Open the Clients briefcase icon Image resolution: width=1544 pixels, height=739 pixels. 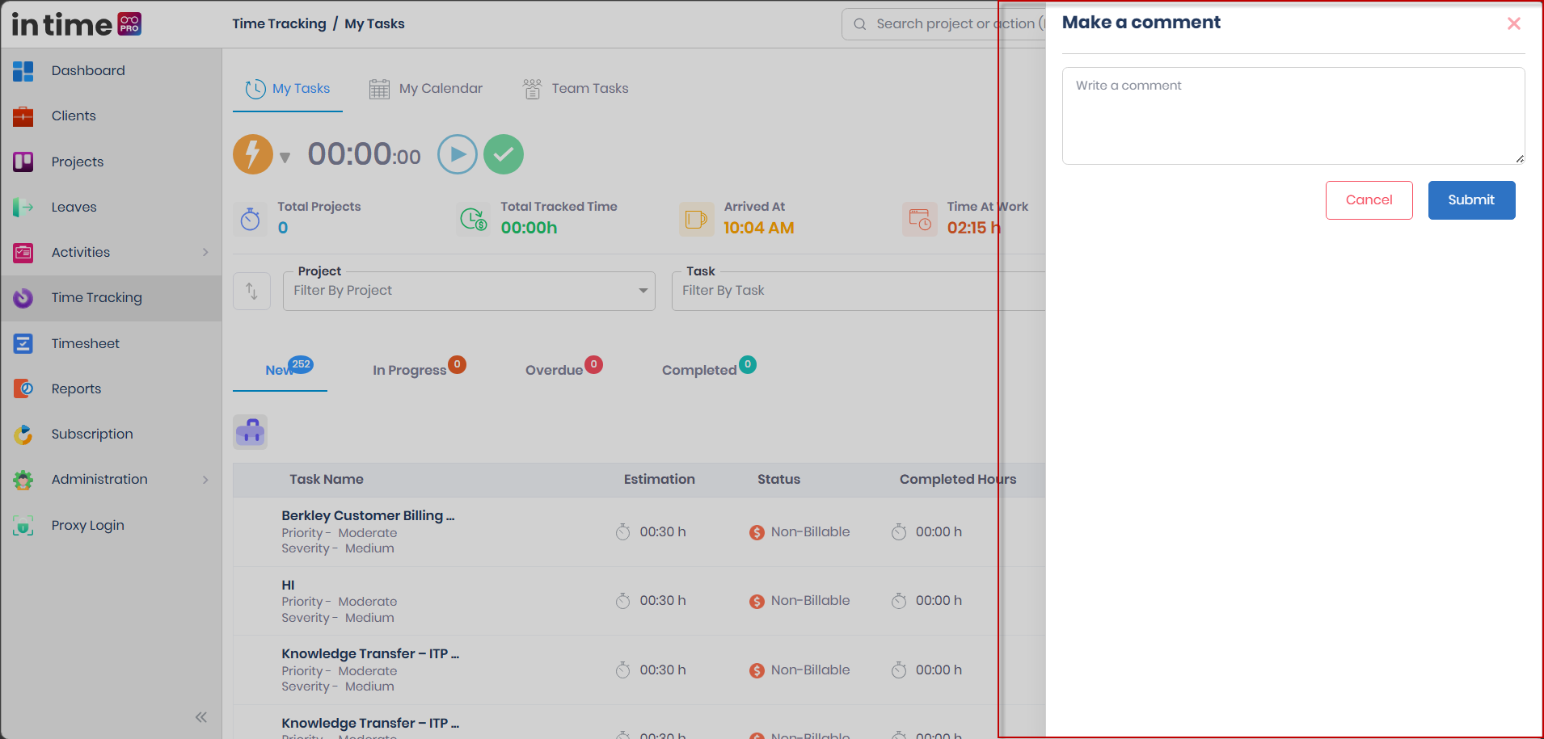point(23,116)
